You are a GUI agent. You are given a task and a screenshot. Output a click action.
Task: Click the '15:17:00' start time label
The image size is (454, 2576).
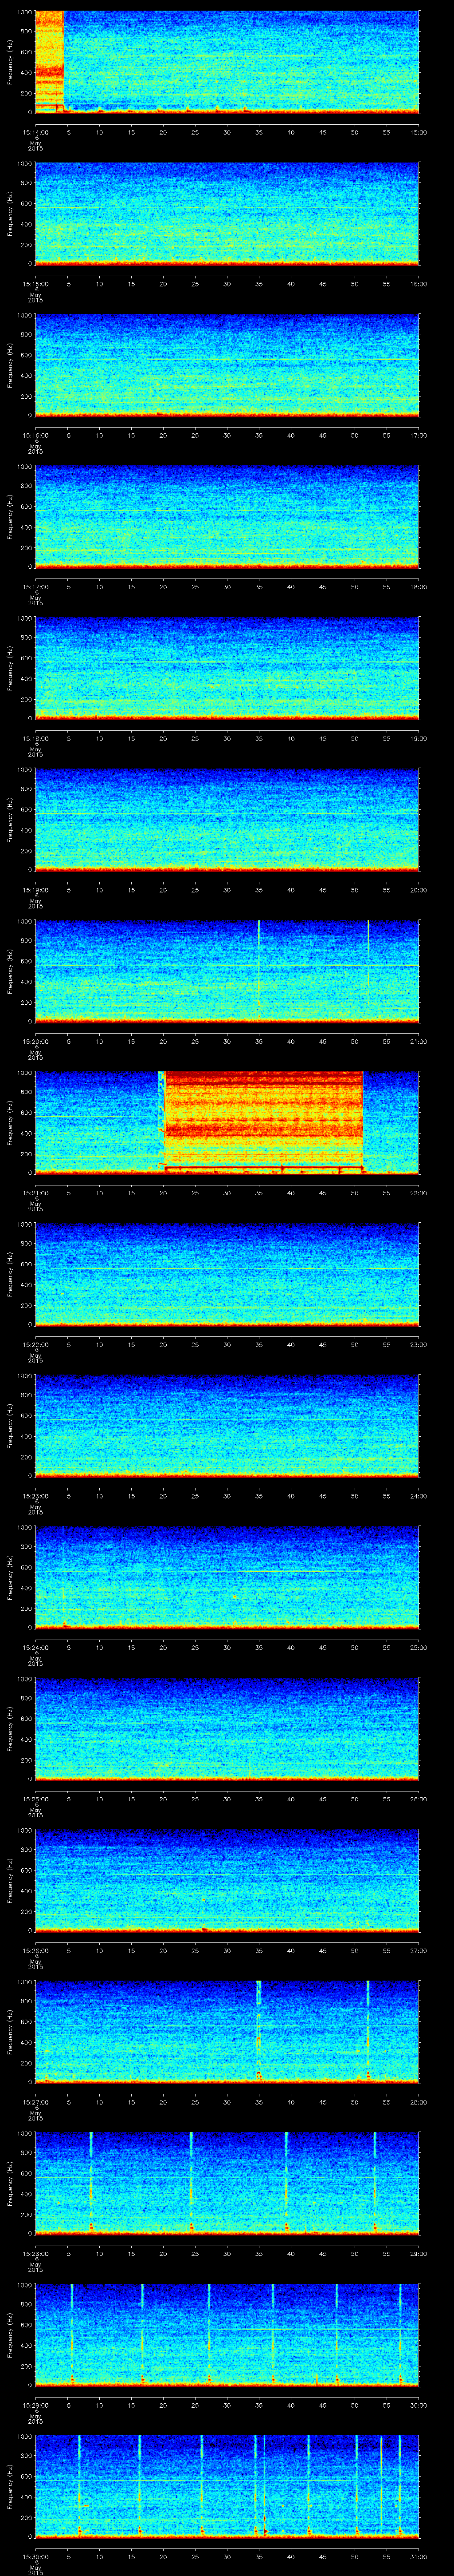click(35, 586)
